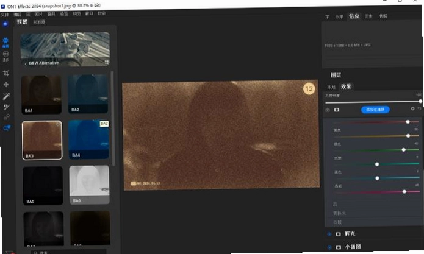Go back using arrow beside B&W Alternative
424x254 pixels.
point(26,64)
